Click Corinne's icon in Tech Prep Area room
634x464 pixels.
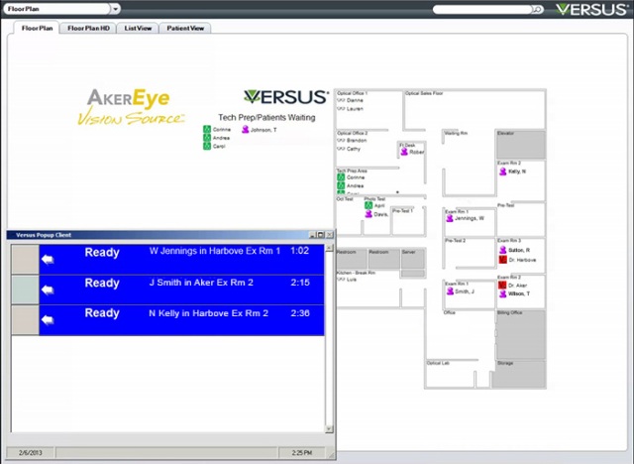click(341, 177)
